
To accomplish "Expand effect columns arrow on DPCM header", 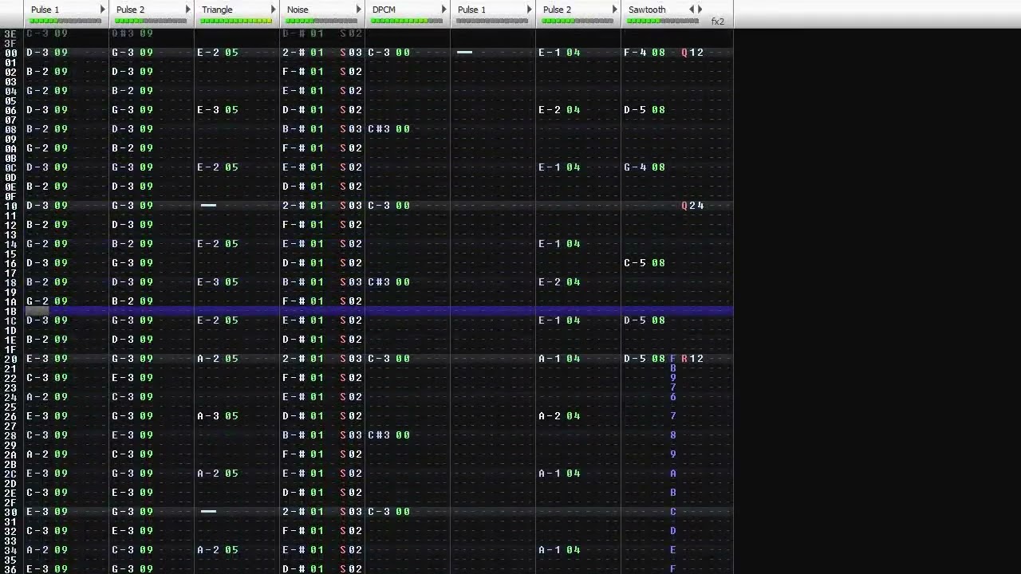I will 443,10.
